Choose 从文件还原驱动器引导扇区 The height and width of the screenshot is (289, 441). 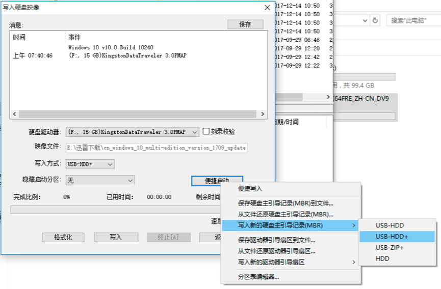(291, 251)
